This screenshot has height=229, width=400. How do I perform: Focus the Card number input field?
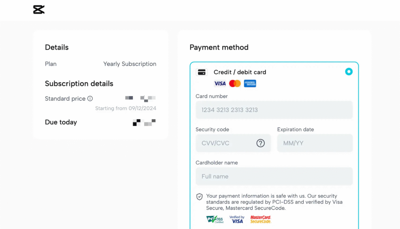[274, 110]
